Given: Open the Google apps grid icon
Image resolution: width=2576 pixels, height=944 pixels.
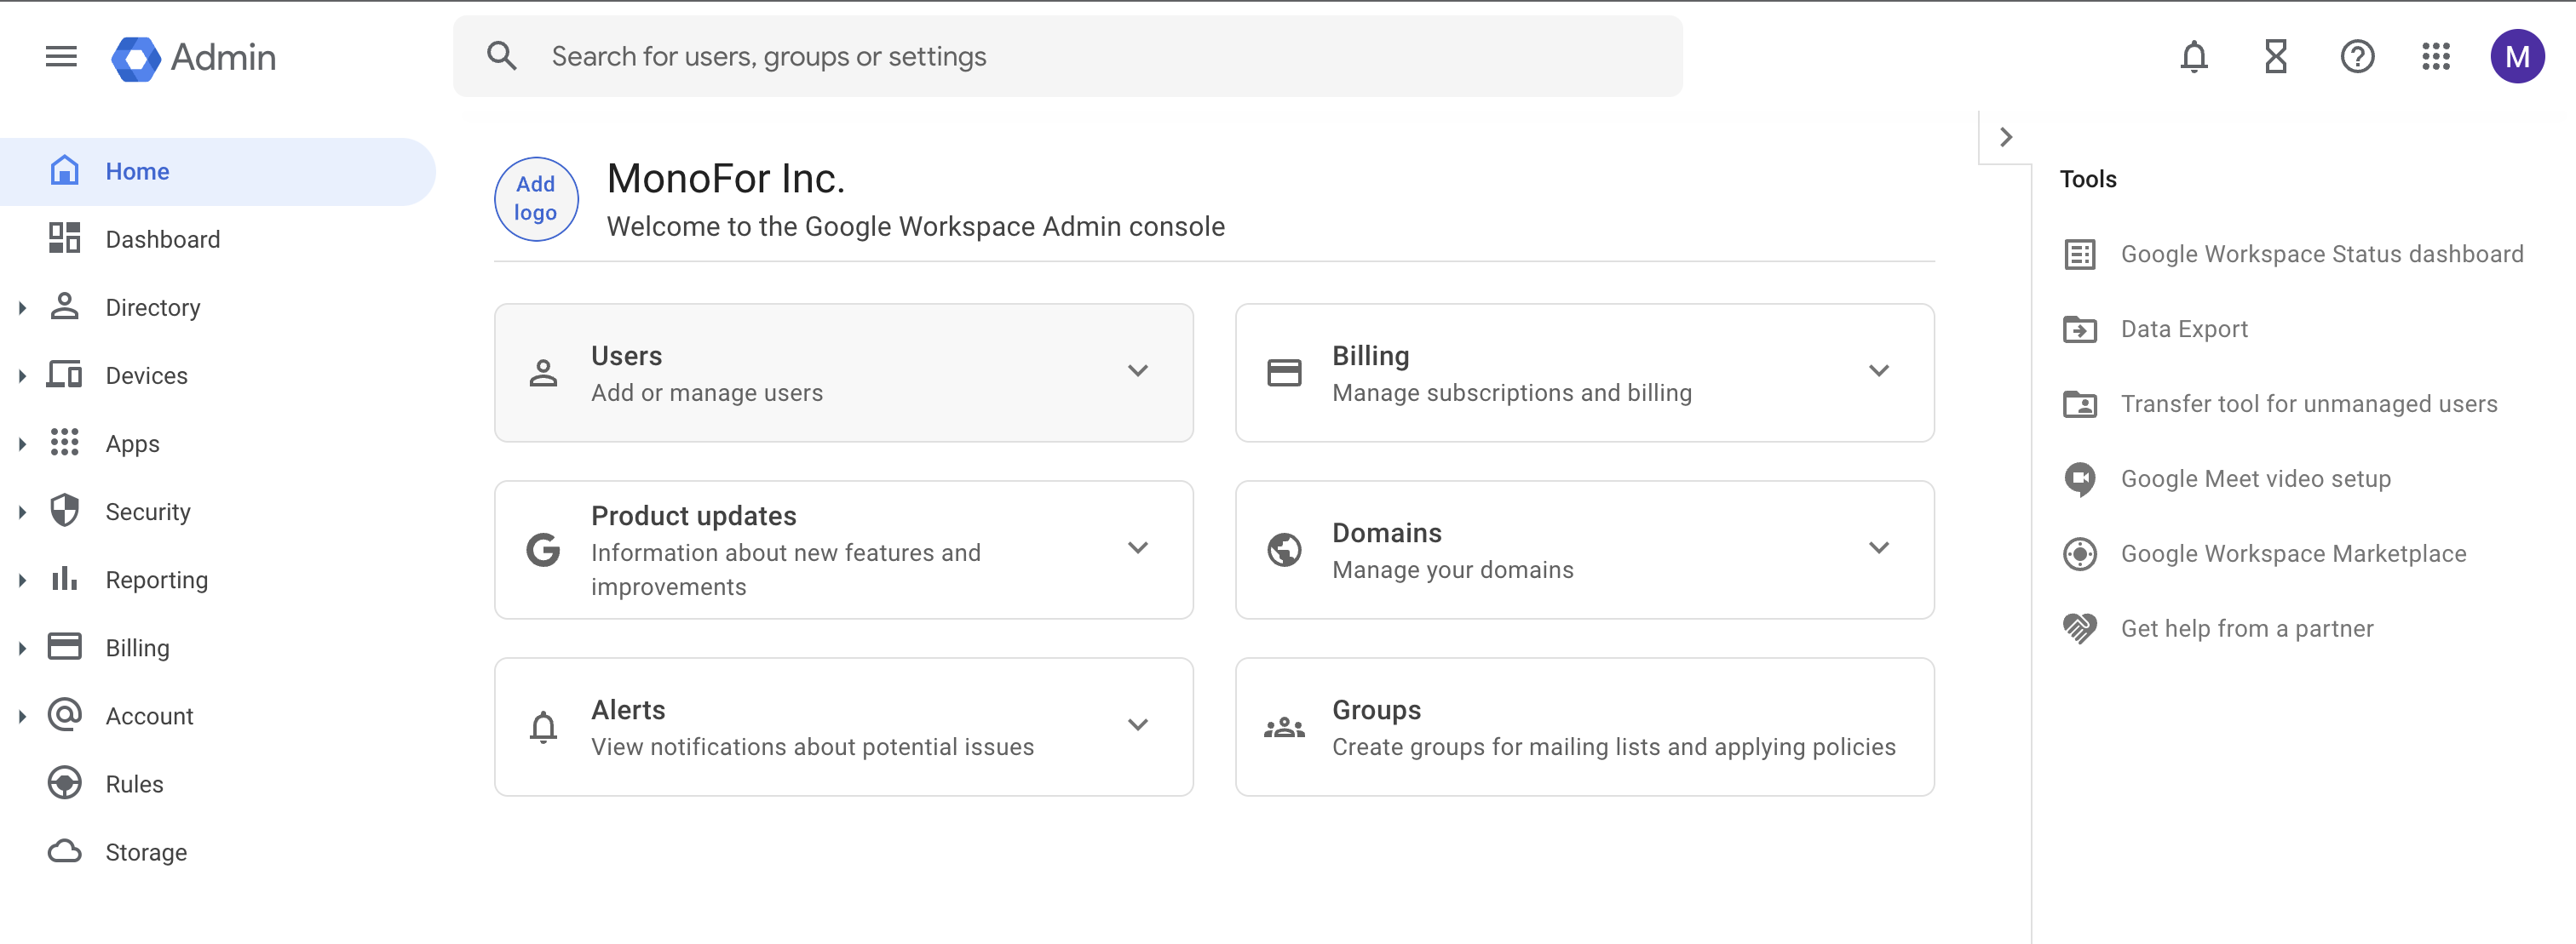Looking at the screenshot, I should click(2435, 57).
